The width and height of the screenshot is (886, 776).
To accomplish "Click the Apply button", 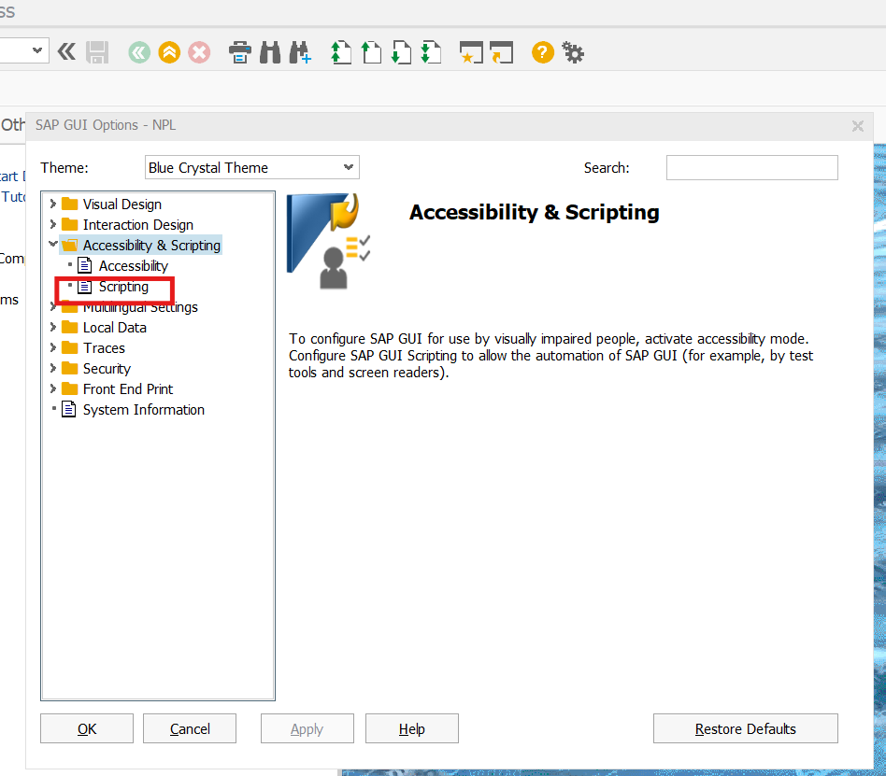I will point(307,728).
